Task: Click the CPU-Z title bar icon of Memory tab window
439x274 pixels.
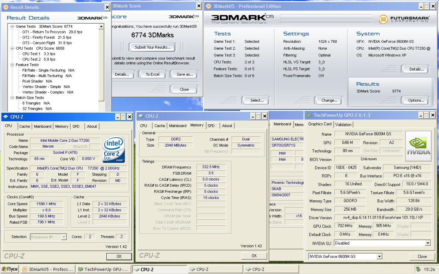Action: coord(141,116)
